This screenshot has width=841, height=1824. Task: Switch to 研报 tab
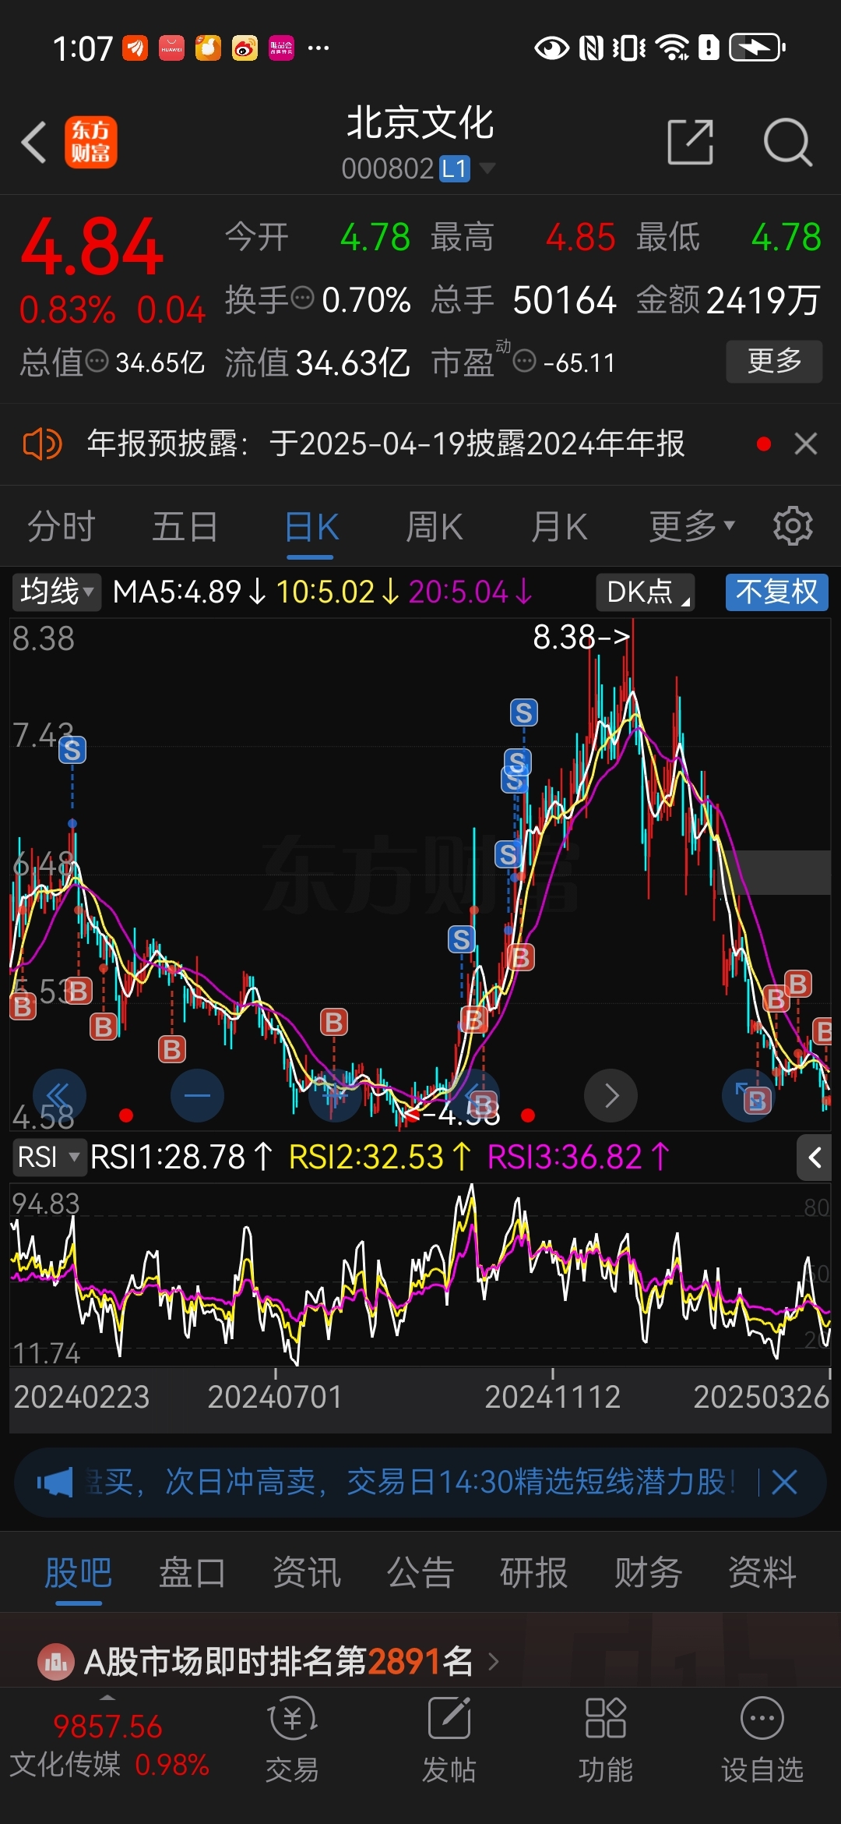(x=534, y=1572)
